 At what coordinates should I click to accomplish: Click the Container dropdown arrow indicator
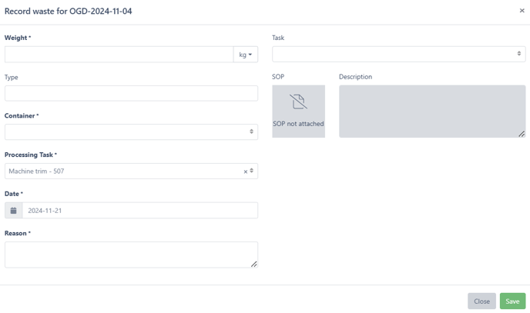click(x=251, y=132)
